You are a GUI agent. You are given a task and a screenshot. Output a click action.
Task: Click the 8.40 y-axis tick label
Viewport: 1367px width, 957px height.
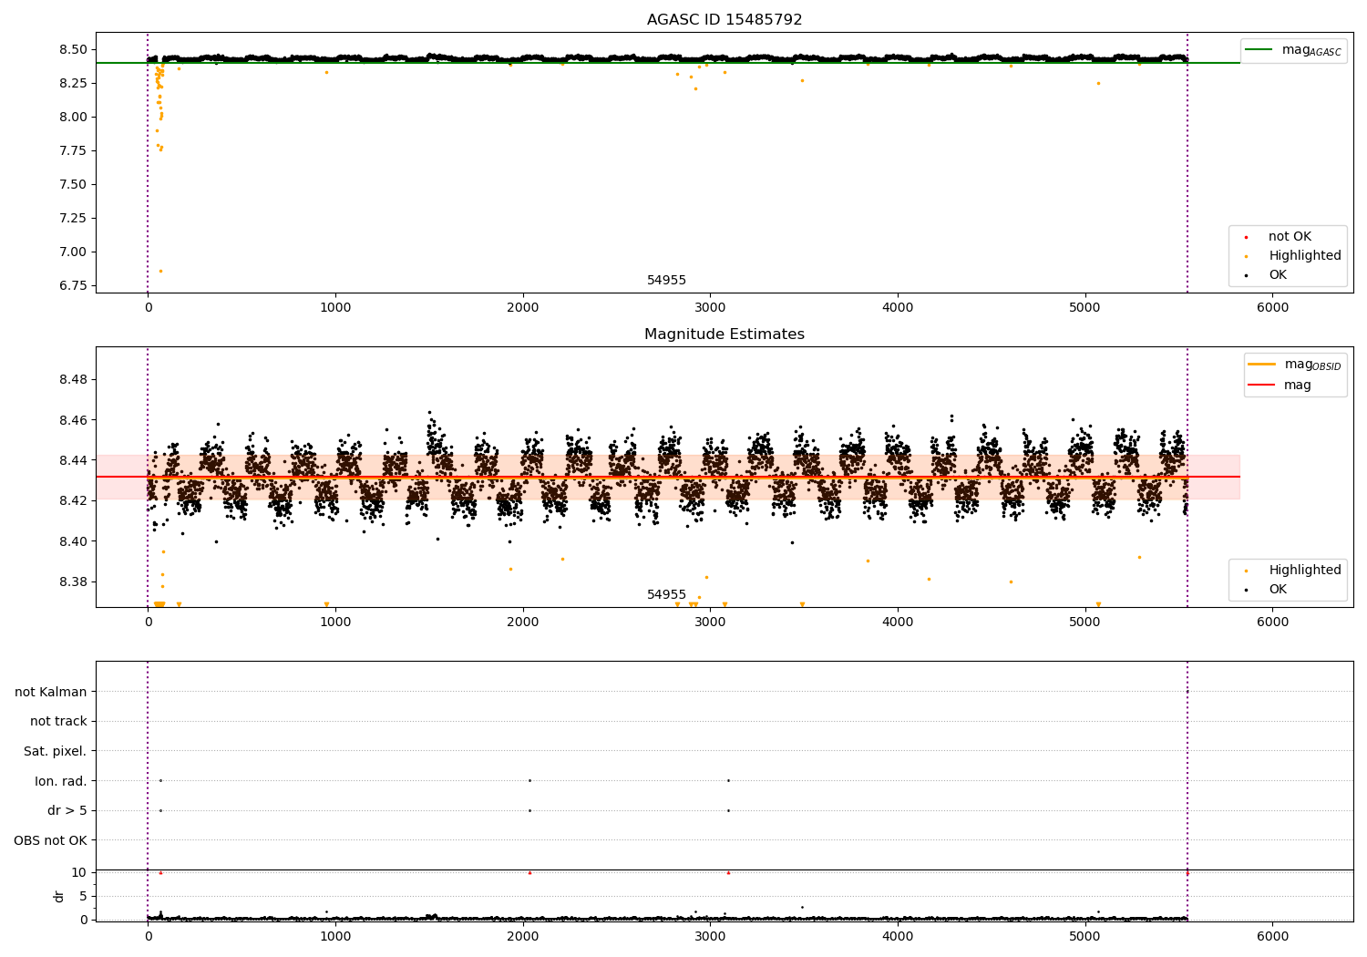coord(73,541)
